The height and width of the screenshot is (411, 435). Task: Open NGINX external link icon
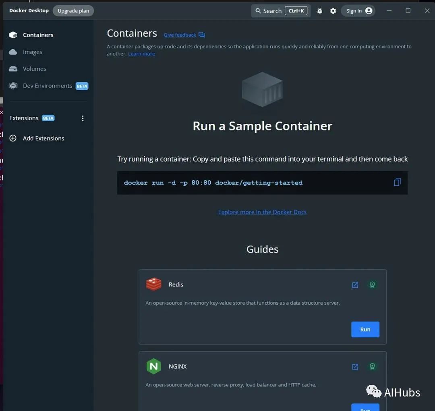coord(355,367)
